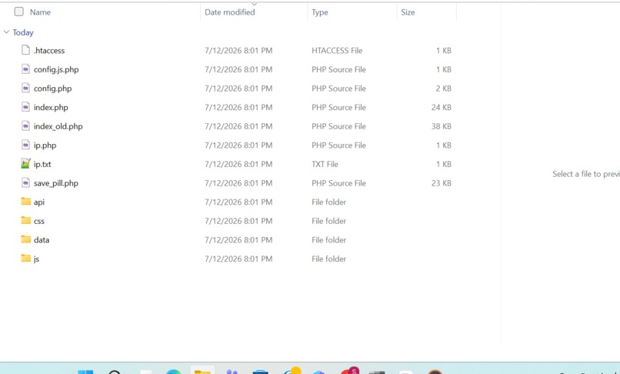The image size is (620, 374).
Task: Click the js folder icon
Action: (x=25, y=258)
